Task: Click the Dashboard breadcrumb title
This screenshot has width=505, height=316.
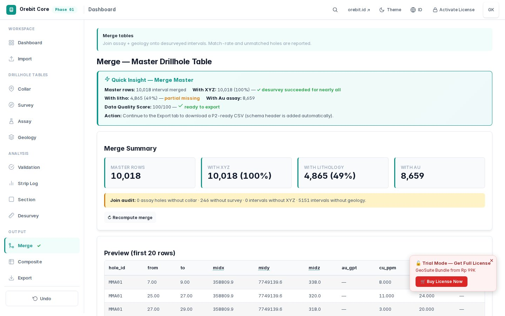Action: [x=102, y=10]
